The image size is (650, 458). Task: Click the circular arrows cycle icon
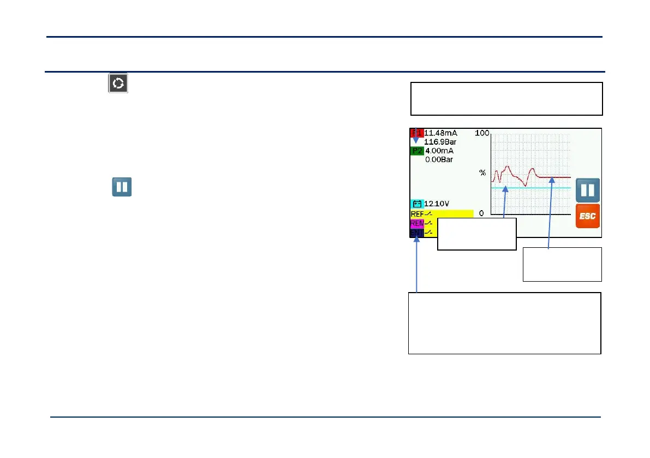(x=118, y=84)
